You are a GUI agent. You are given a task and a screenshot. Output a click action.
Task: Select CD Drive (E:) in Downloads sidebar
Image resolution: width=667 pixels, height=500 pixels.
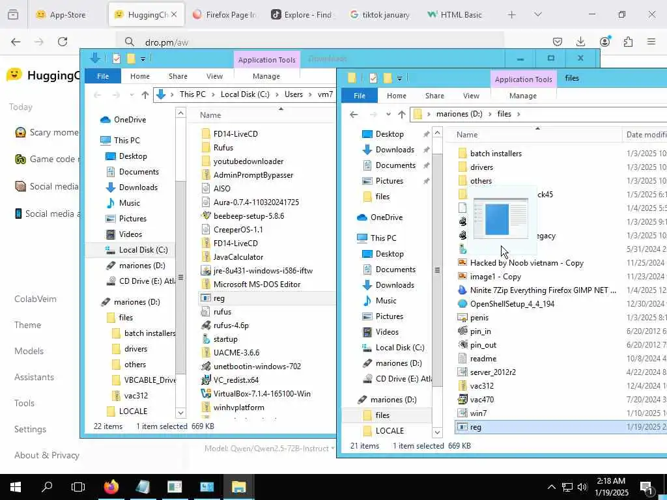(147, 281)
